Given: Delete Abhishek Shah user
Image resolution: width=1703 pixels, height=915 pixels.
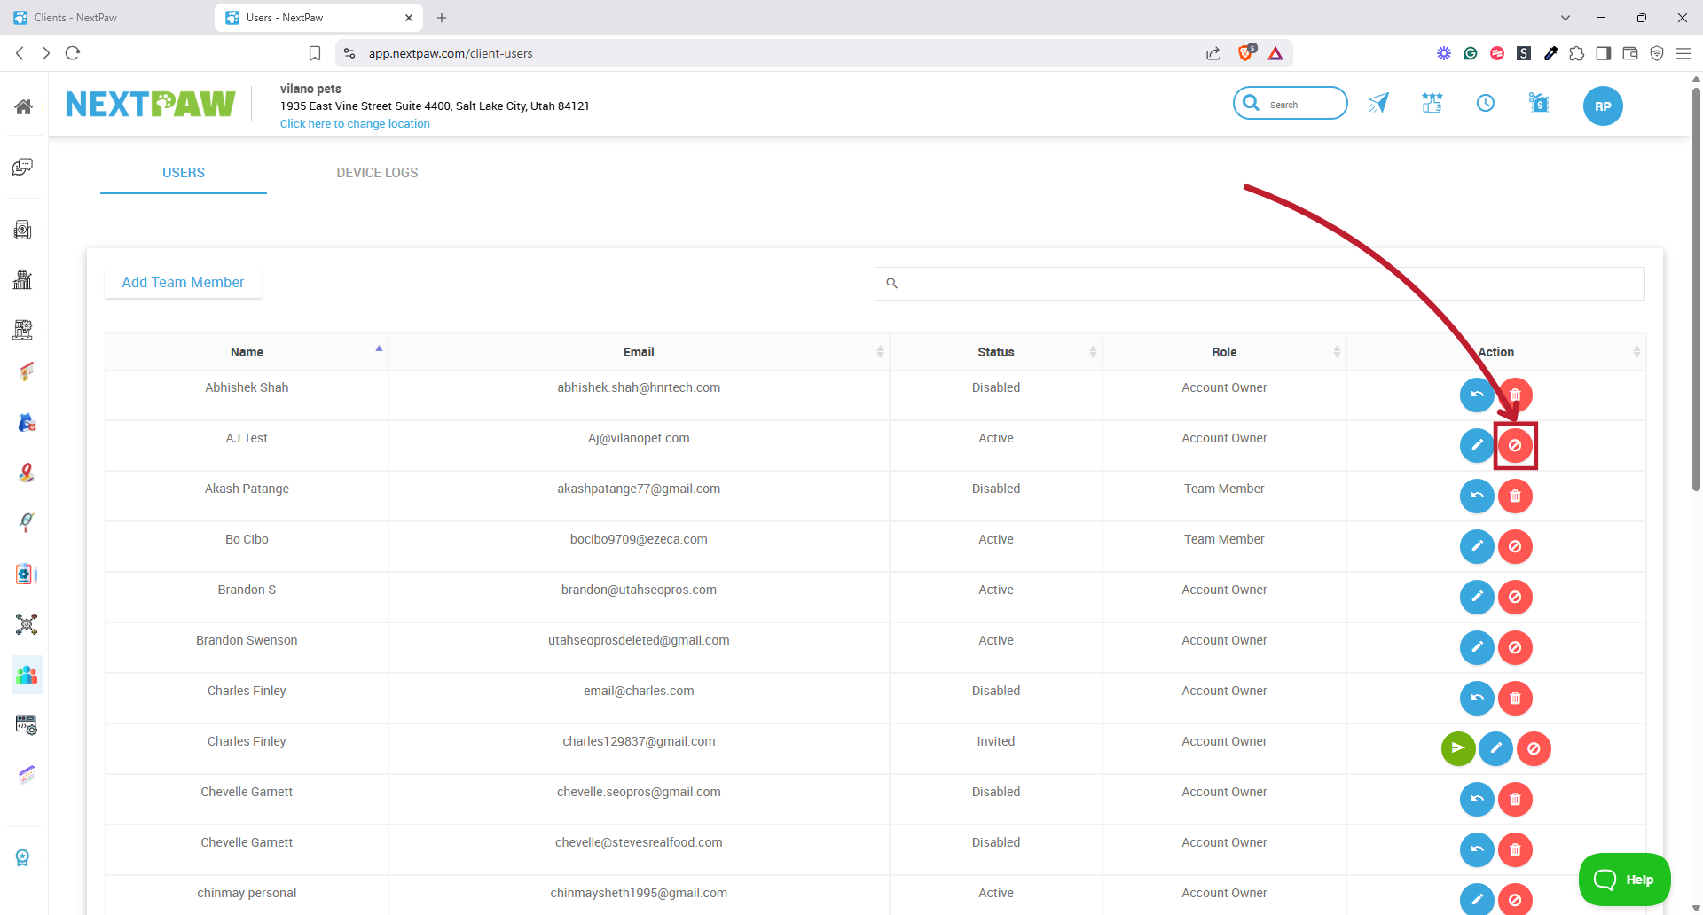Looking at the screenshot, I should pyautogui.click(x=1515, y=395).
